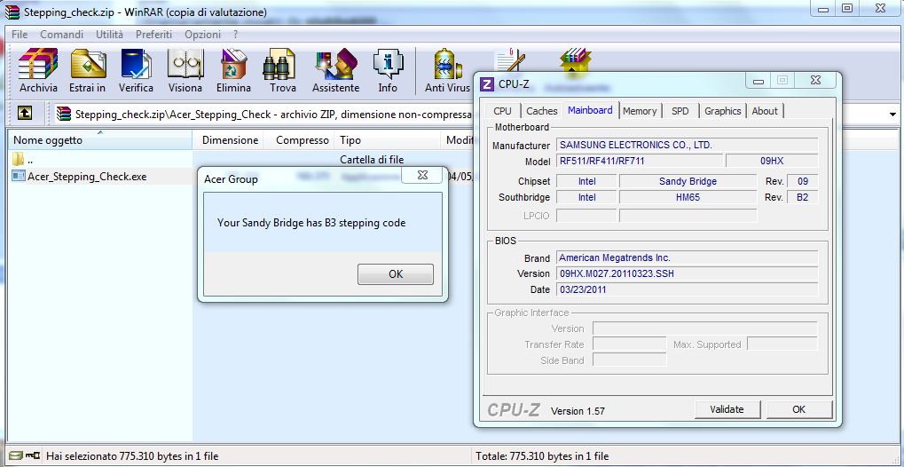Click the CPU-Z Version 1.57 label
Viewport: 904px width, 467px height.
click(x=578, y=411)
